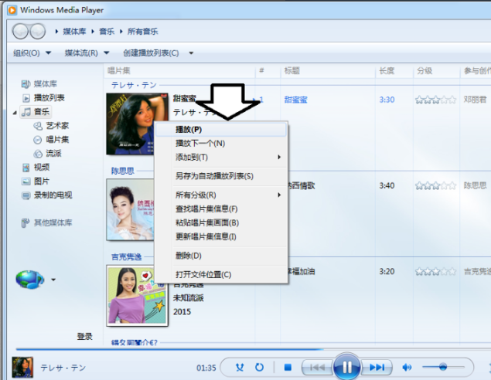Click 媒体库 in the breadcrumb path
The width and height of the screenshot is (491, 380).
(74, 32)
